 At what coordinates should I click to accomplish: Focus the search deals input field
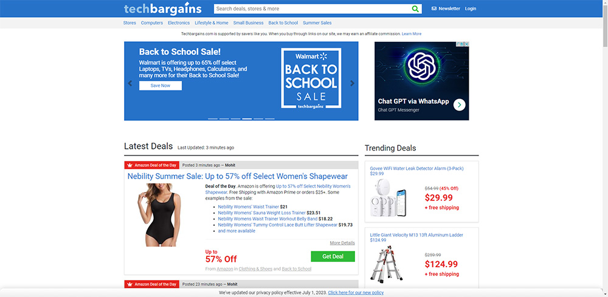pos(312,9)
